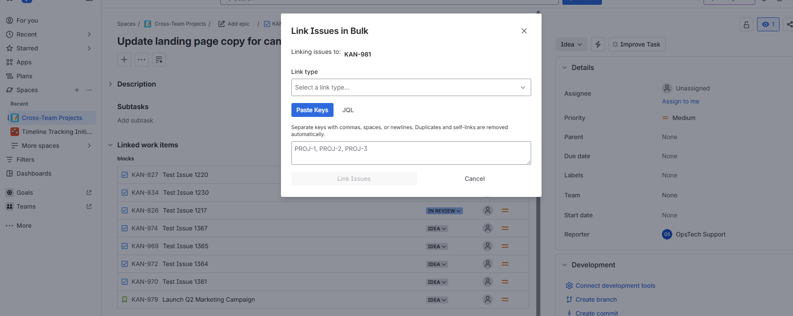This screenshot has height=316, width=793.
Task: Open Dashboards in sidebar
Action: 34,173
